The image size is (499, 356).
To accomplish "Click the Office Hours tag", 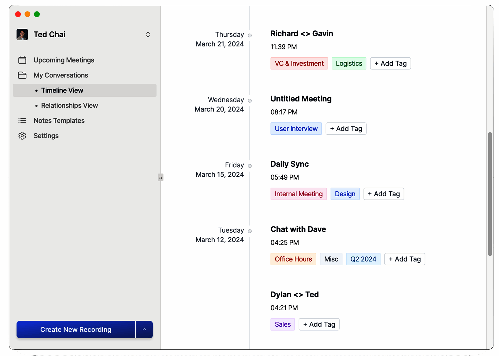I will [293, 259].
